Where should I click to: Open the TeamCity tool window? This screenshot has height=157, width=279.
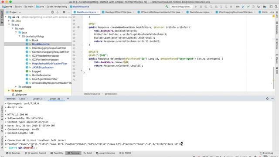coord(57,153)
